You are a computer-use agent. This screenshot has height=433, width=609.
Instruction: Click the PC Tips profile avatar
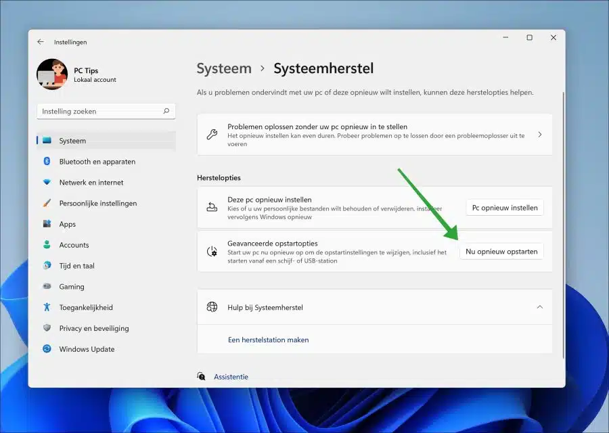tap(52, 74)
